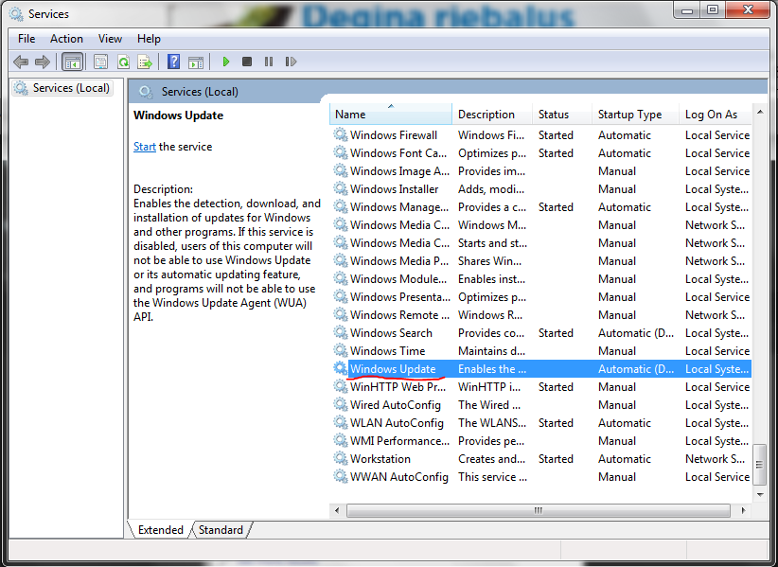The width and height of the screenshot is (778, 567).
Task: Click the Stop Service square icon
Action: pos(247,62)
